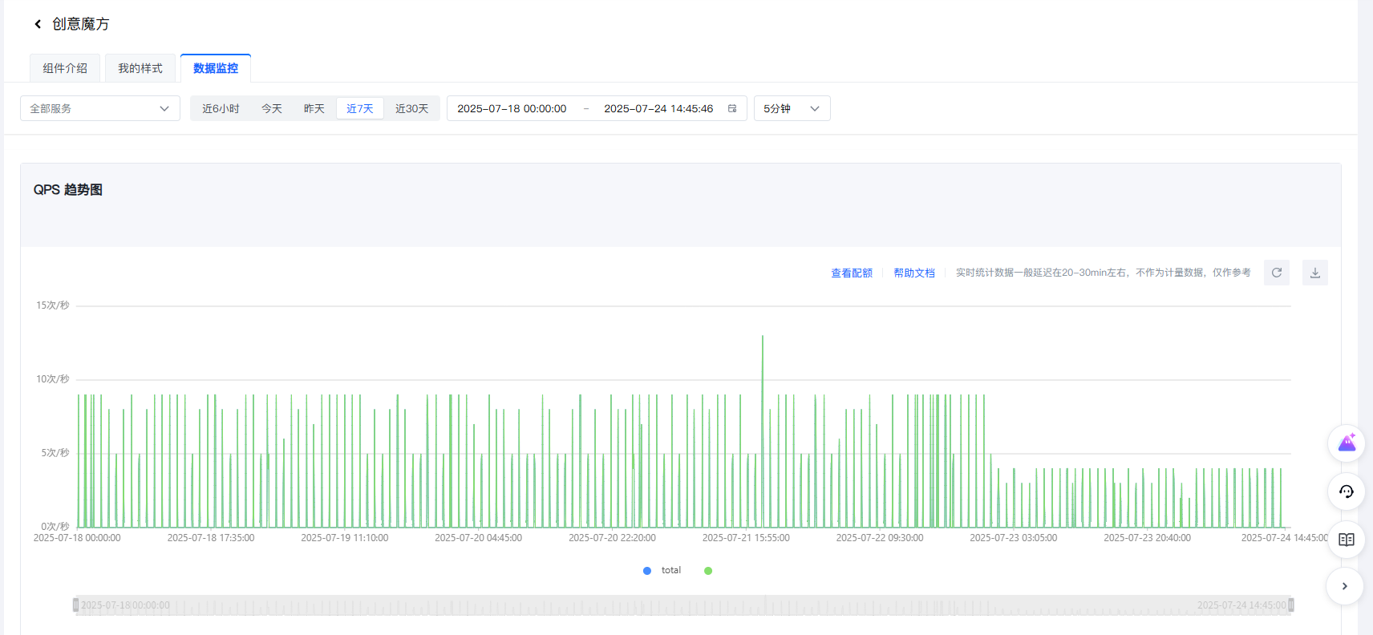Viewport: 1373px width, 635px height.
Task: Click the left handle of chart zoom slider
Action: click(76, 605)
